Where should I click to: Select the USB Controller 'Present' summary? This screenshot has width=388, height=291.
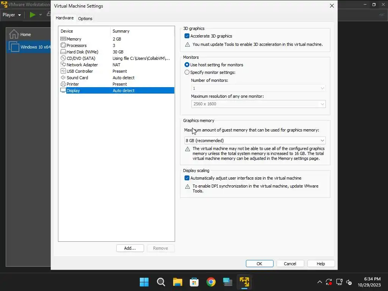[120, 71]
